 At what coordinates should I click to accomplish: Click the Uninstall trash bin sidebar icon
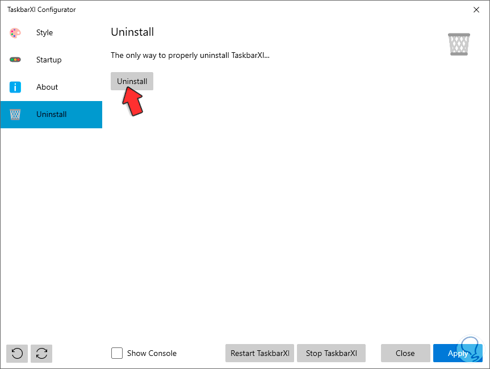pyautogui.click(x=15, y=114)
